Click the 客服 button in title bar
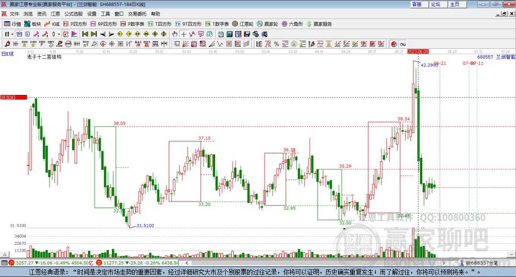 (419, 4)
